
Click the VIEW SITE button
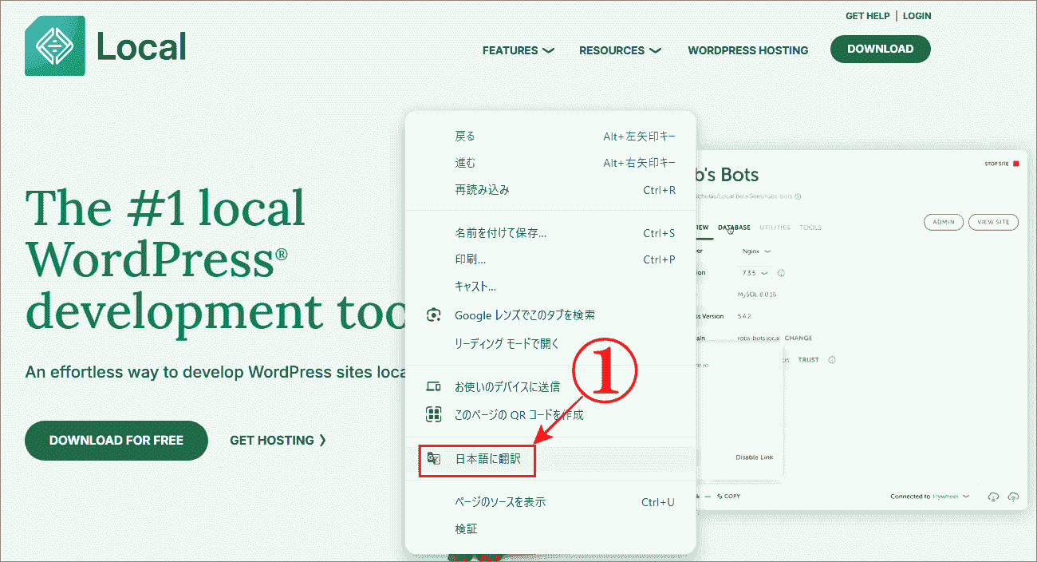click(x=993, y=222)
